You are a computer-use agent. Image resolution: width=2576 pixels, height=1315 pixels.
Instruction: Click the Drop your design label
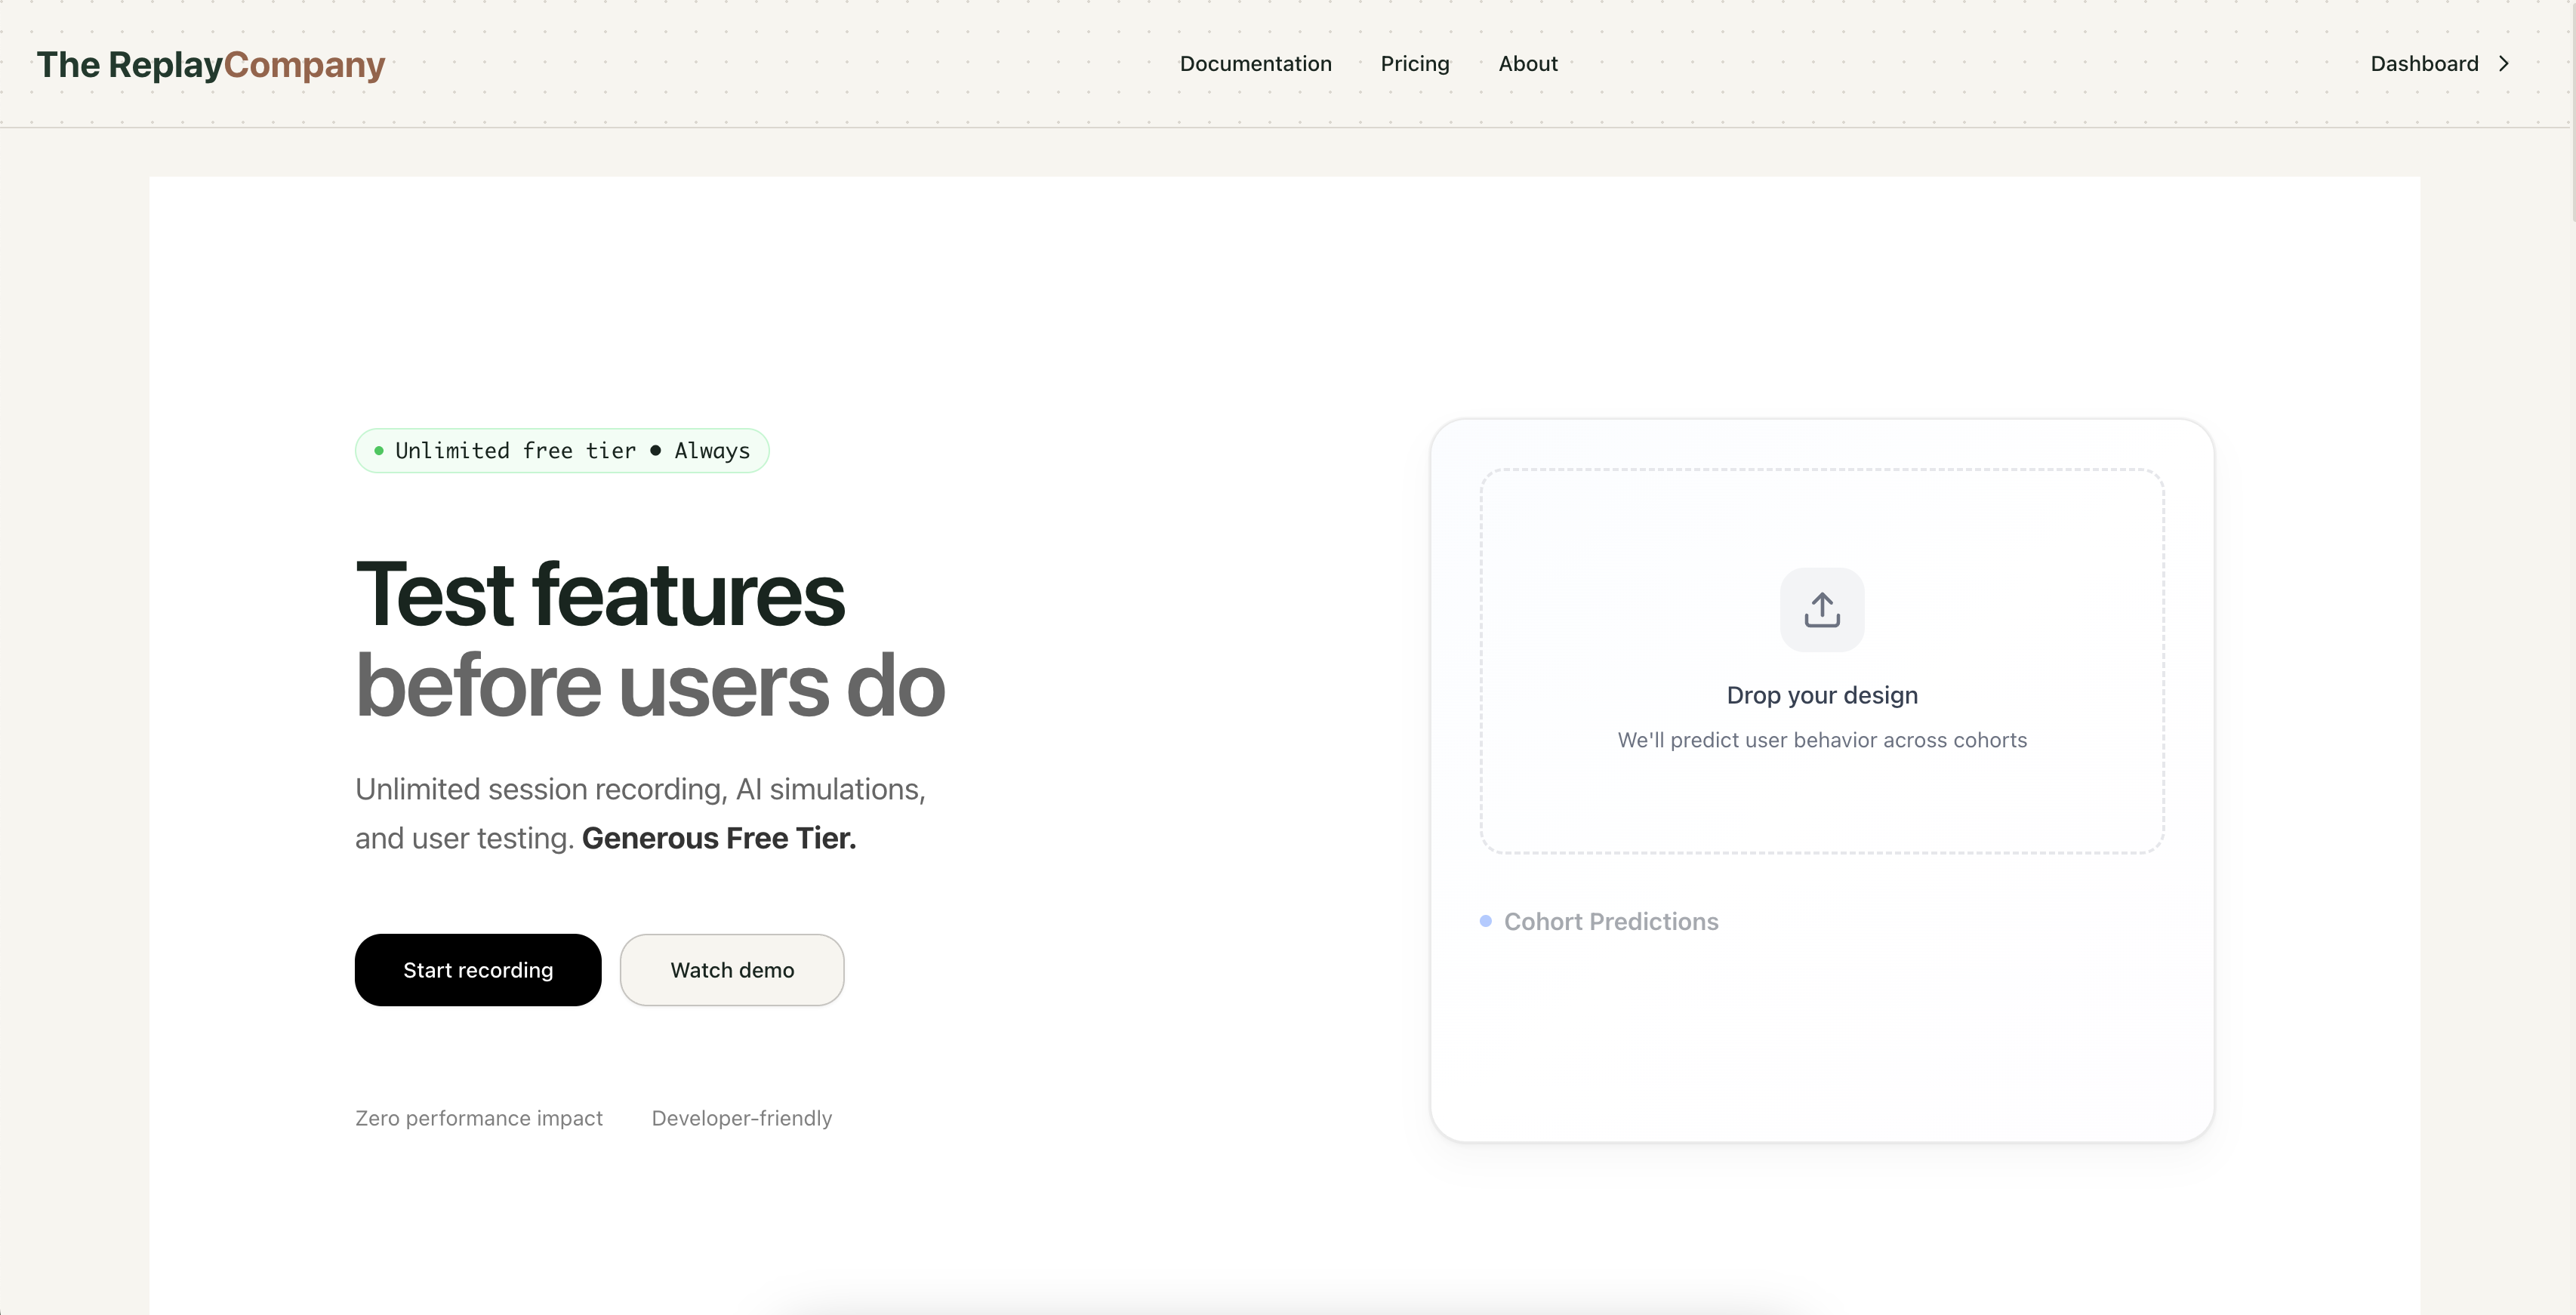coord(1822,695)
